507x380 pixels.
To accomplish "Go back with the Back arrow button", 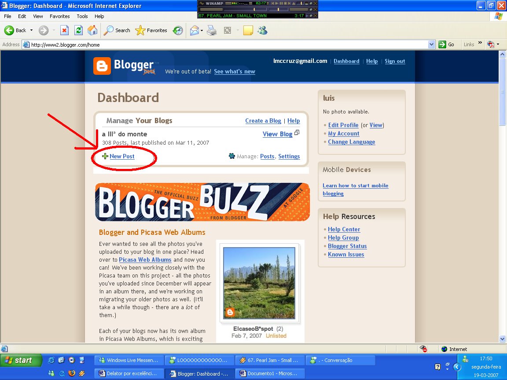I will coord(15,30).
